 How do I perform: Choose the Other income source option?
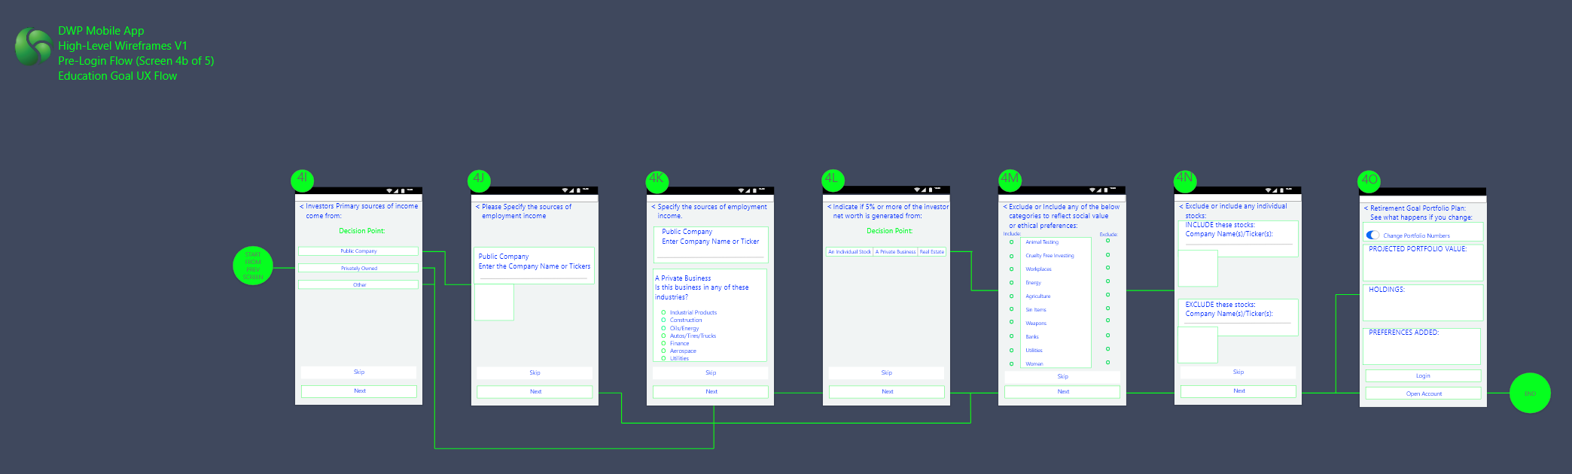tap(358, 284)
